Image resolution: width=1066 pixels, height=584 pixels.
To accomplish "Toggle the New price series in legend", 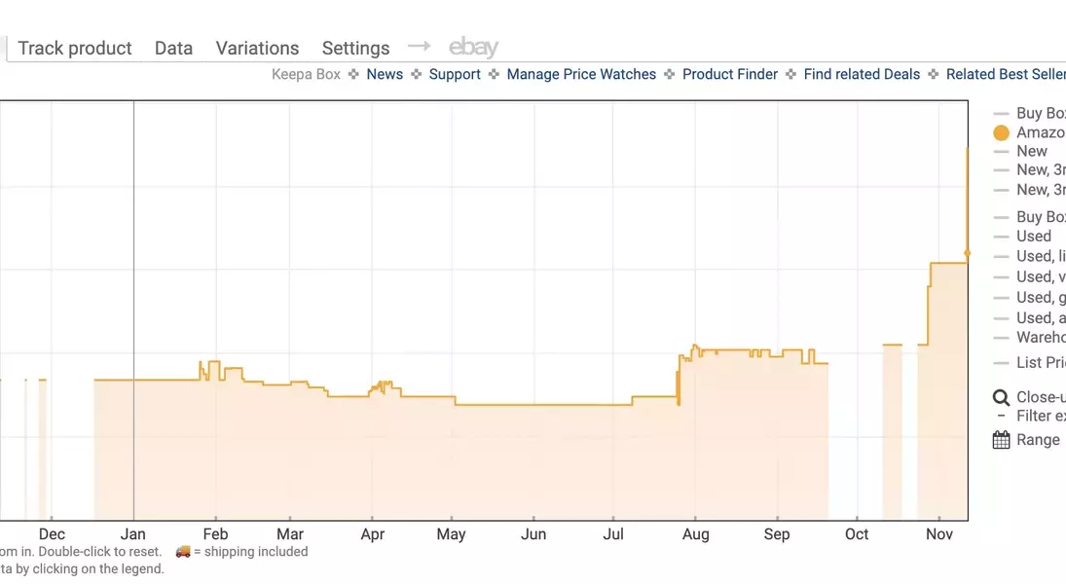I will pyautogui.click(x=1030, y=151).
